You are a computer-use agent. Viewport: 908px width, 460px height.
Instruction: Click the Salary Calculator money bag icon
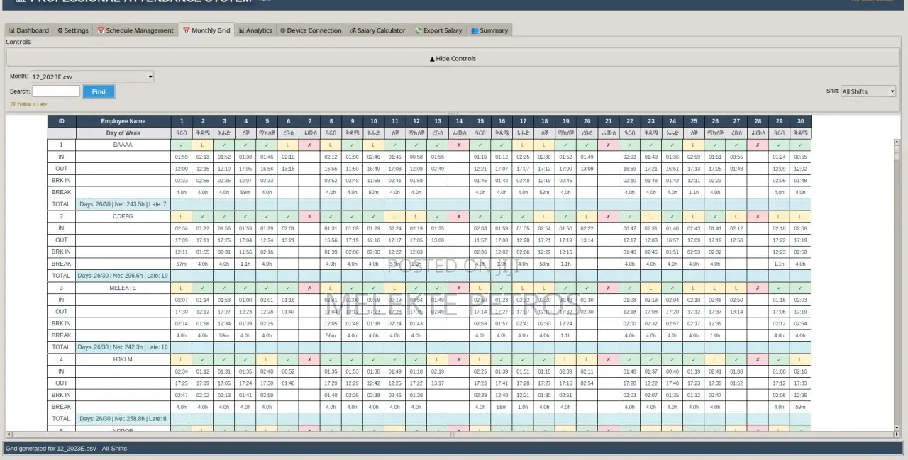click(x=353, y=30)
